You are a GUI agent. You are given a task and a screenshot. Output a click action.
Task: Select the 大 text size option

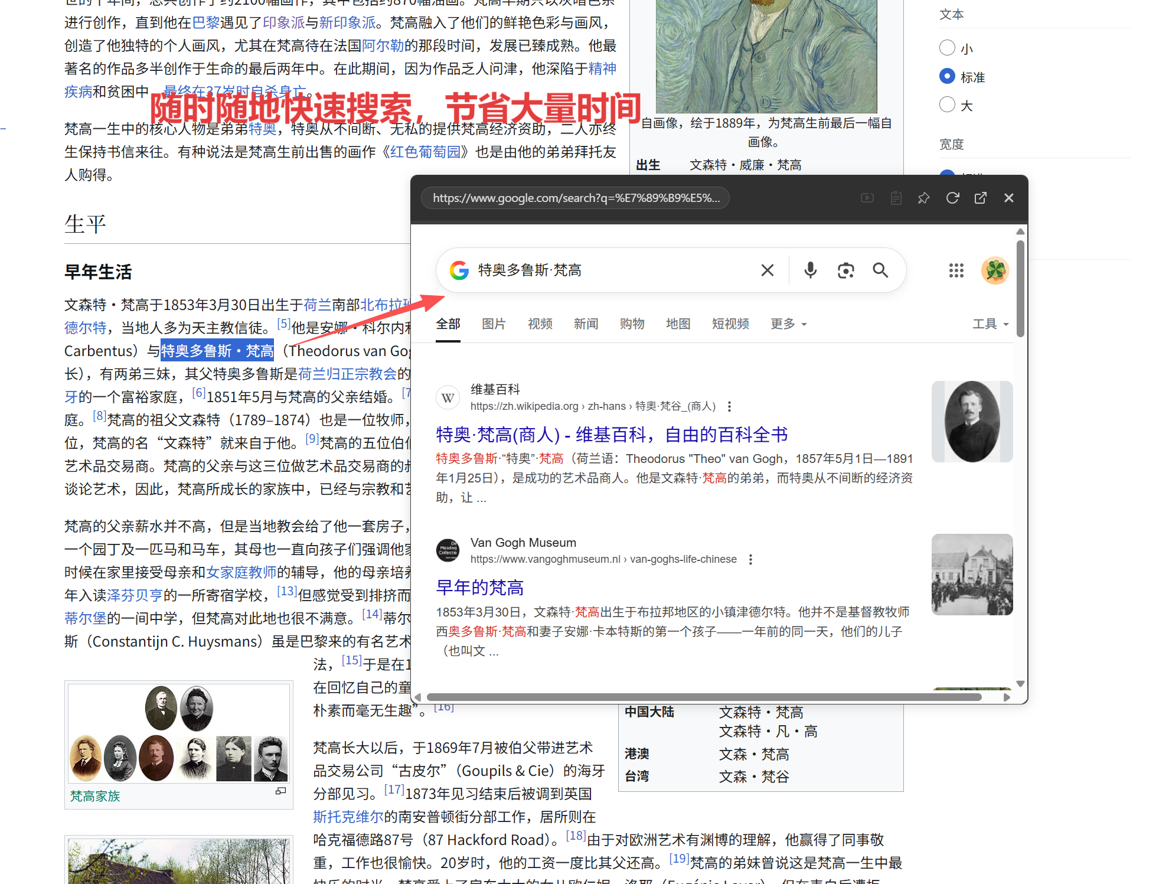(x=947, y=105)
